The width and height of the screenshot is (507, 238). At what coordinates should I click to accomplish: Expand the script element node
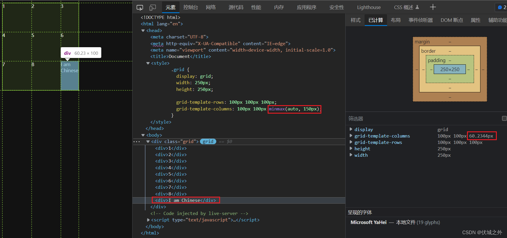coord(148,220)
